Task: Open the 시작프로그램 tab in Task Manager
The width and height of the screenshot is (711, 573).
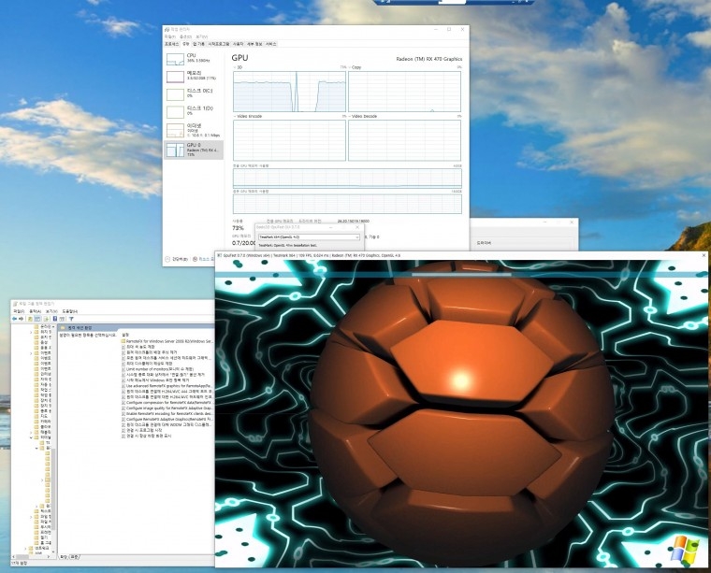Action: (x=219, y=44)
